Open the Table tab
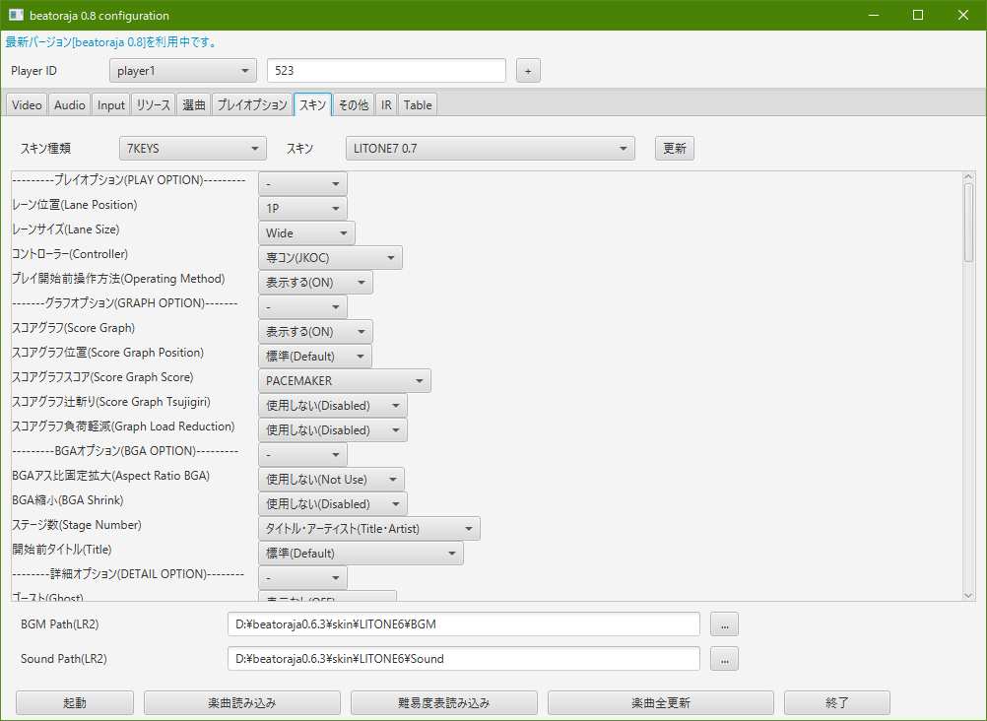 pyautogui.click(x=418, y=105)
